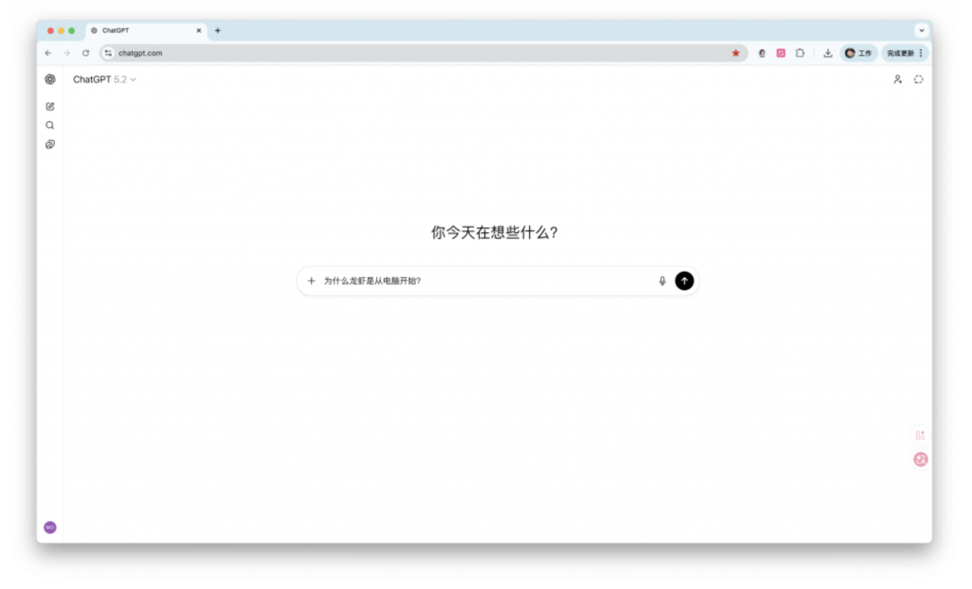972x589 pixels.
Task: Open the extensions puzzle icon
Action: click(800, 53)
